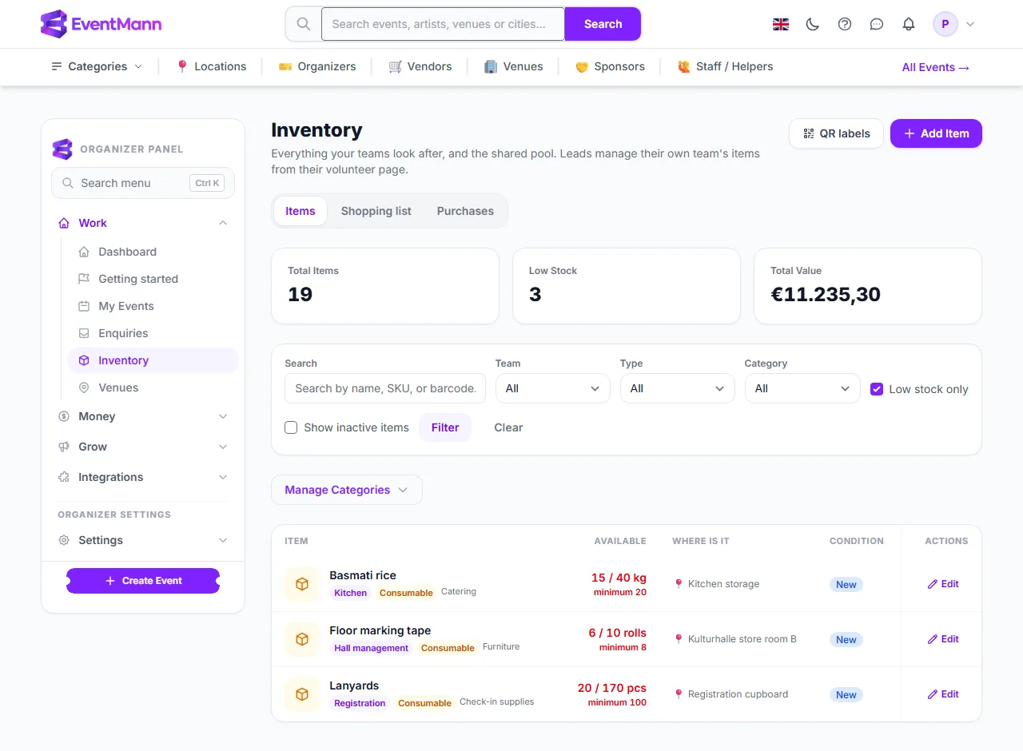Image resolution: width=1023 pixels, height=751 pixels.
Task: Click the user avatar P
Action: click(945, 24)
